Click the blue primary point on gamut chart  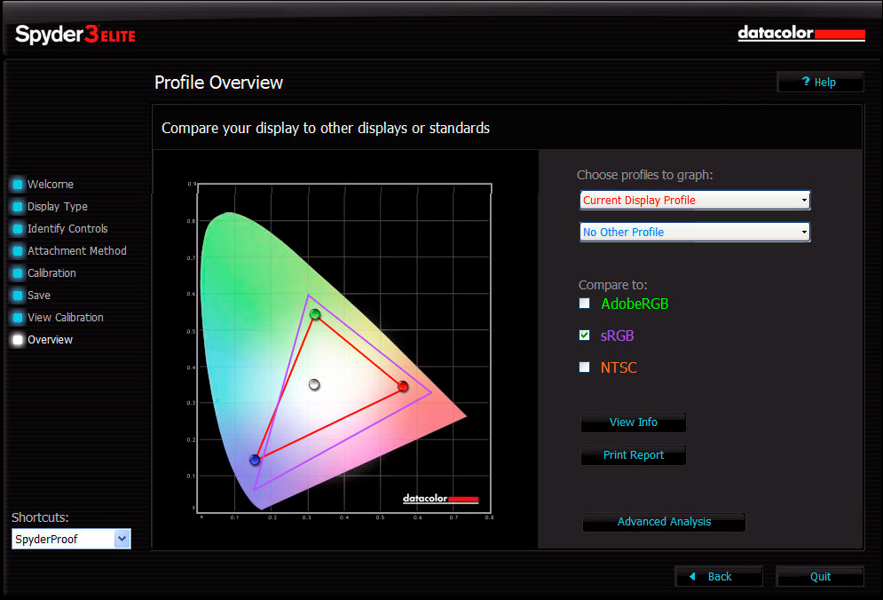(255, 460)
